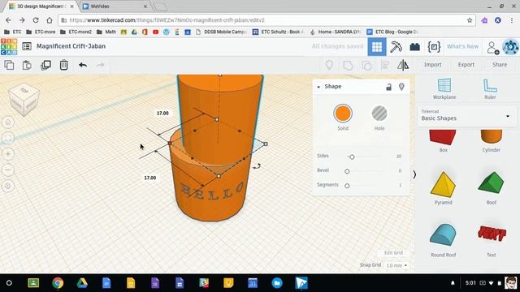Collapse the shapes sidebar chevron

(x=414, y=174)
